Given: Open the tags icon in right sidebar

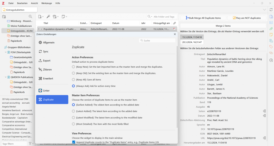Looking at the screenshot, I should pos(271,47).
